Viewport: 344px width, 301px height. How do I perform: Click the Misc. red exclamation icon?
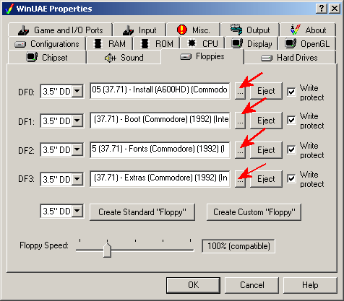pos(181,30)
